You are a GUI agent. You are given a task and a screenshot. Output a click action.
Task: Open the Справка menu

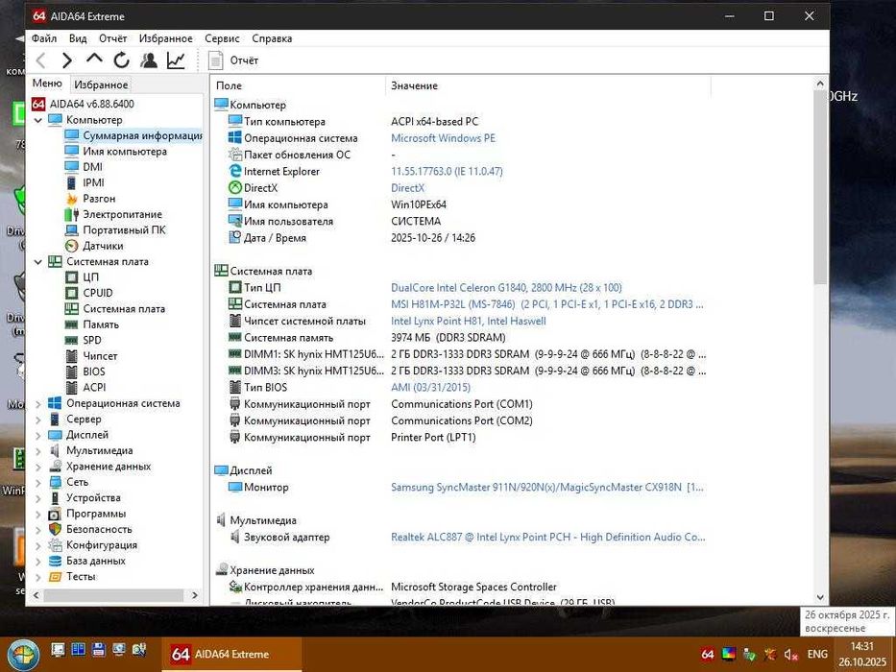(x=272, y=38)
